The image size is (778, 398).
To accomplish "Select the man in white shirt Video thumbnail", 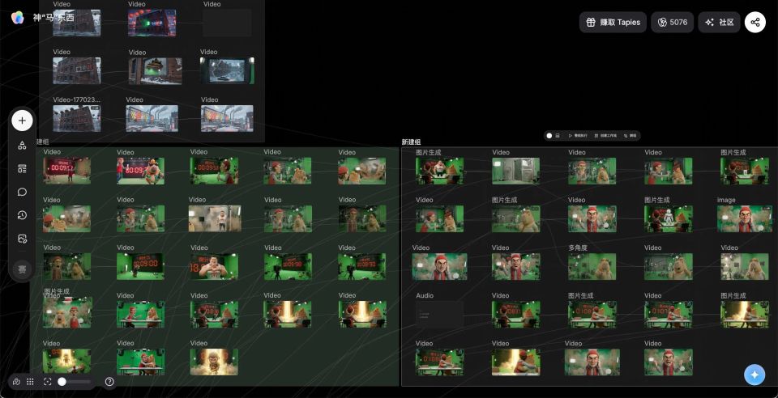I will tap(214, 218).
